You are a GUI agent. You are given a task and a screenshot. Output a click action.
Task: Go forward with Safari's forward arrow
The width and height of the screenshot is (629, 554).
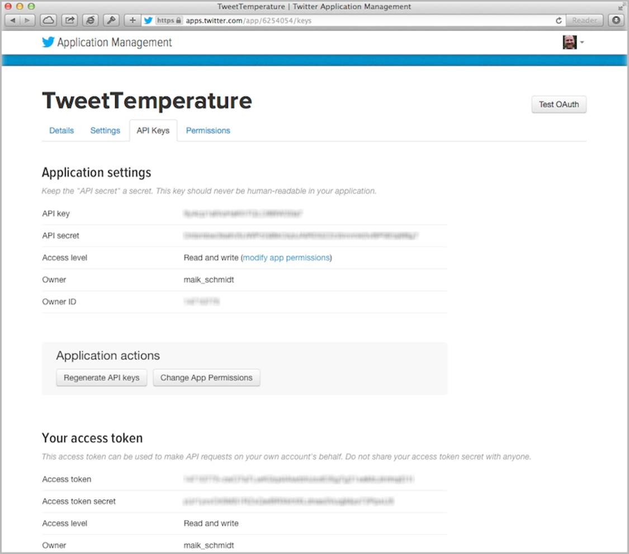point(27,20)
